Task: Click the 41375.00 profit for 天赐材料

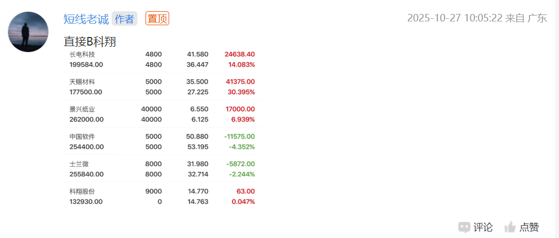Action: pyautogui.click(x=240, y=81)
